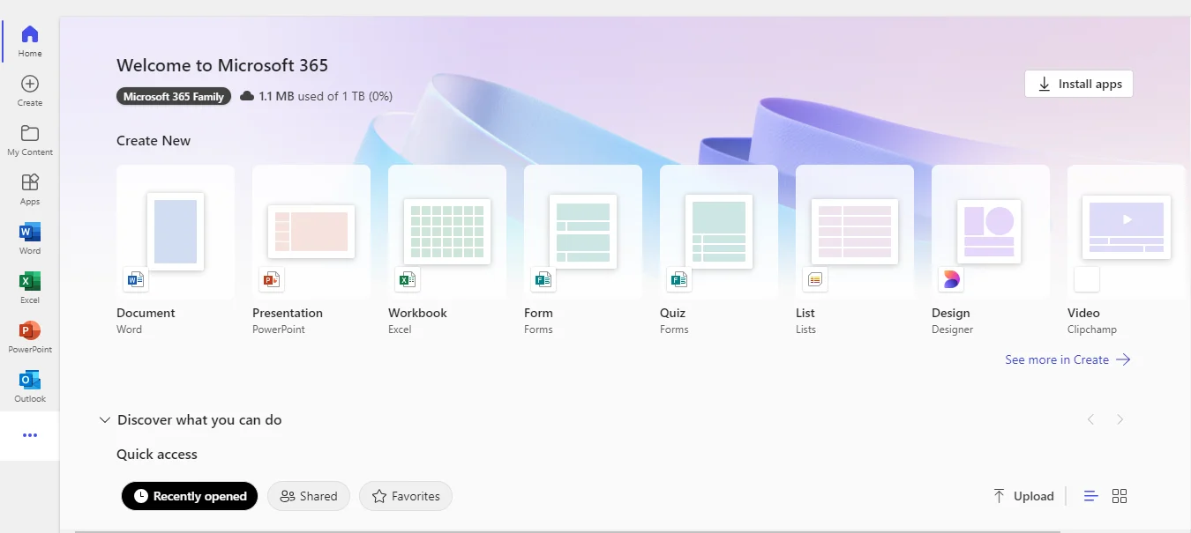This screenshot has height=533, width=1191.
Task: Click the Forms badge on the Quiz card
Action: (679, 279)
